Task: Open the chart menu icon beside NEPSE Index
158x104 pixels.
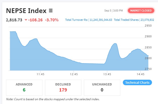Action: click(51, 11)
